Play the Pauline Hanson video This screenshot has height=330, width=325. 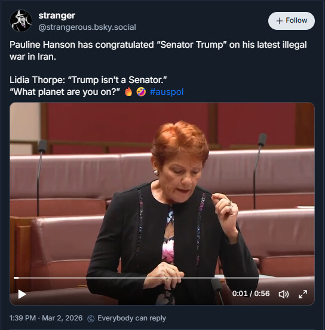pyautogui.click(x=22, y=294)
